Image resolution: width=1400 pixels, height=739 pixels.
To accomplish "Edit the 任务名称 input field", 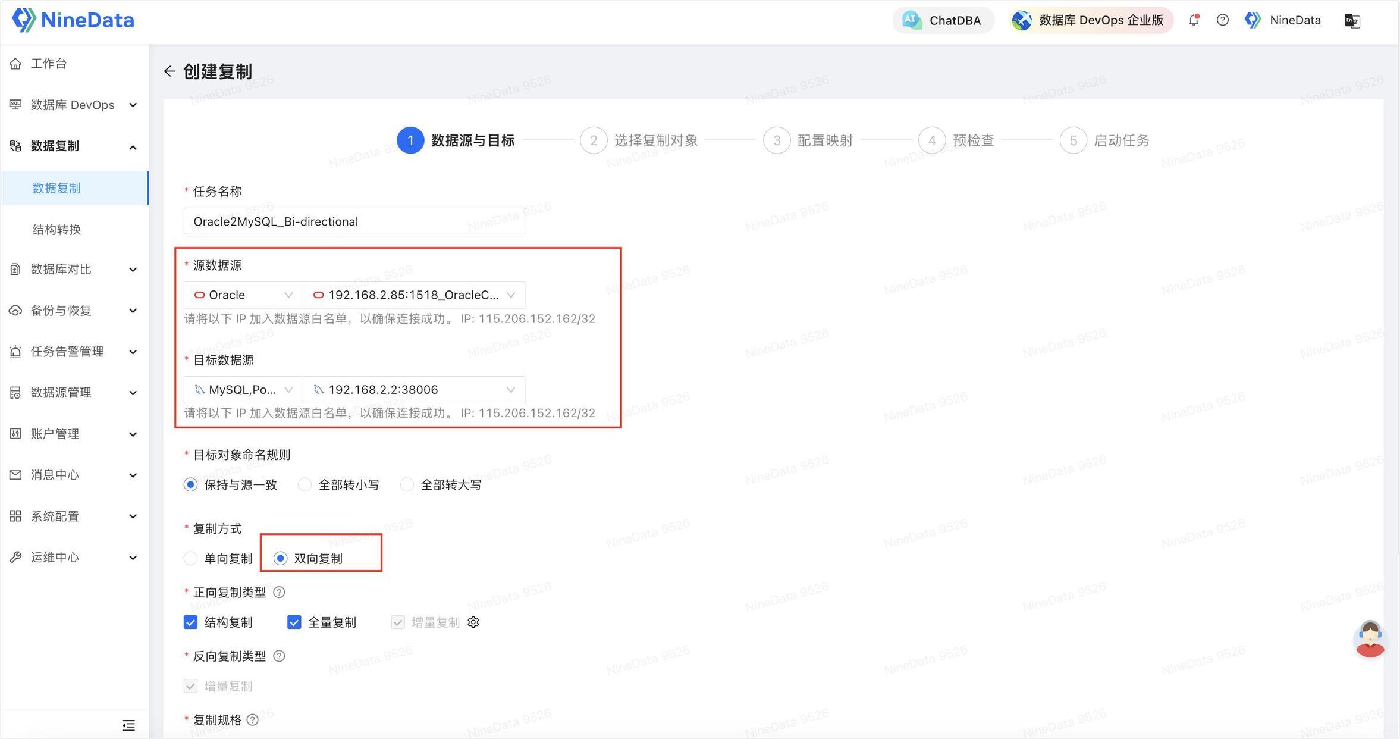I will click(x=354, y=221).
